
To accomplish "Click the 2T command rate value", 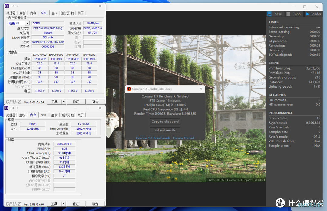I will click(64, 176).
